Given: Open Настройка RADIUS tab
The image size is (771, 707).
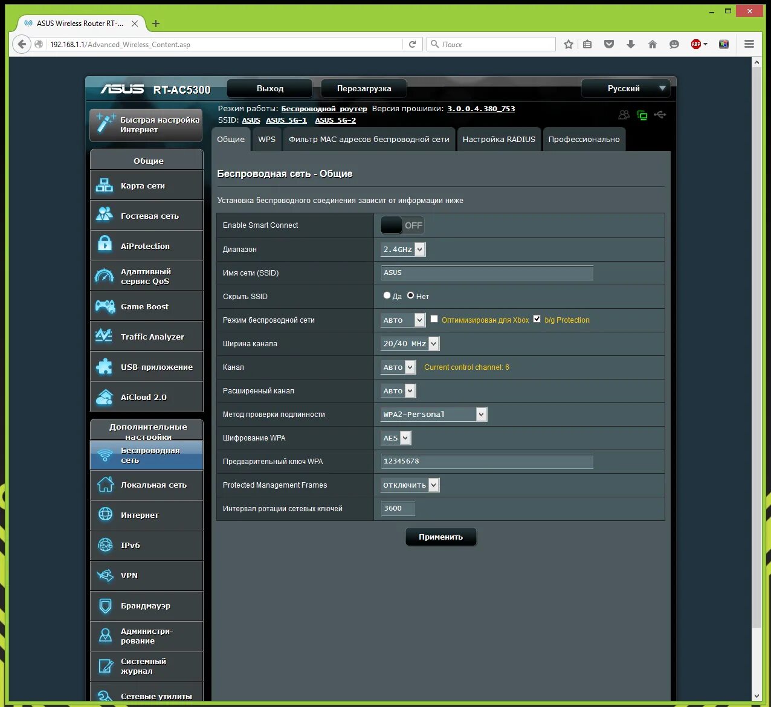Looking at the screenshot, I should 499,139.
